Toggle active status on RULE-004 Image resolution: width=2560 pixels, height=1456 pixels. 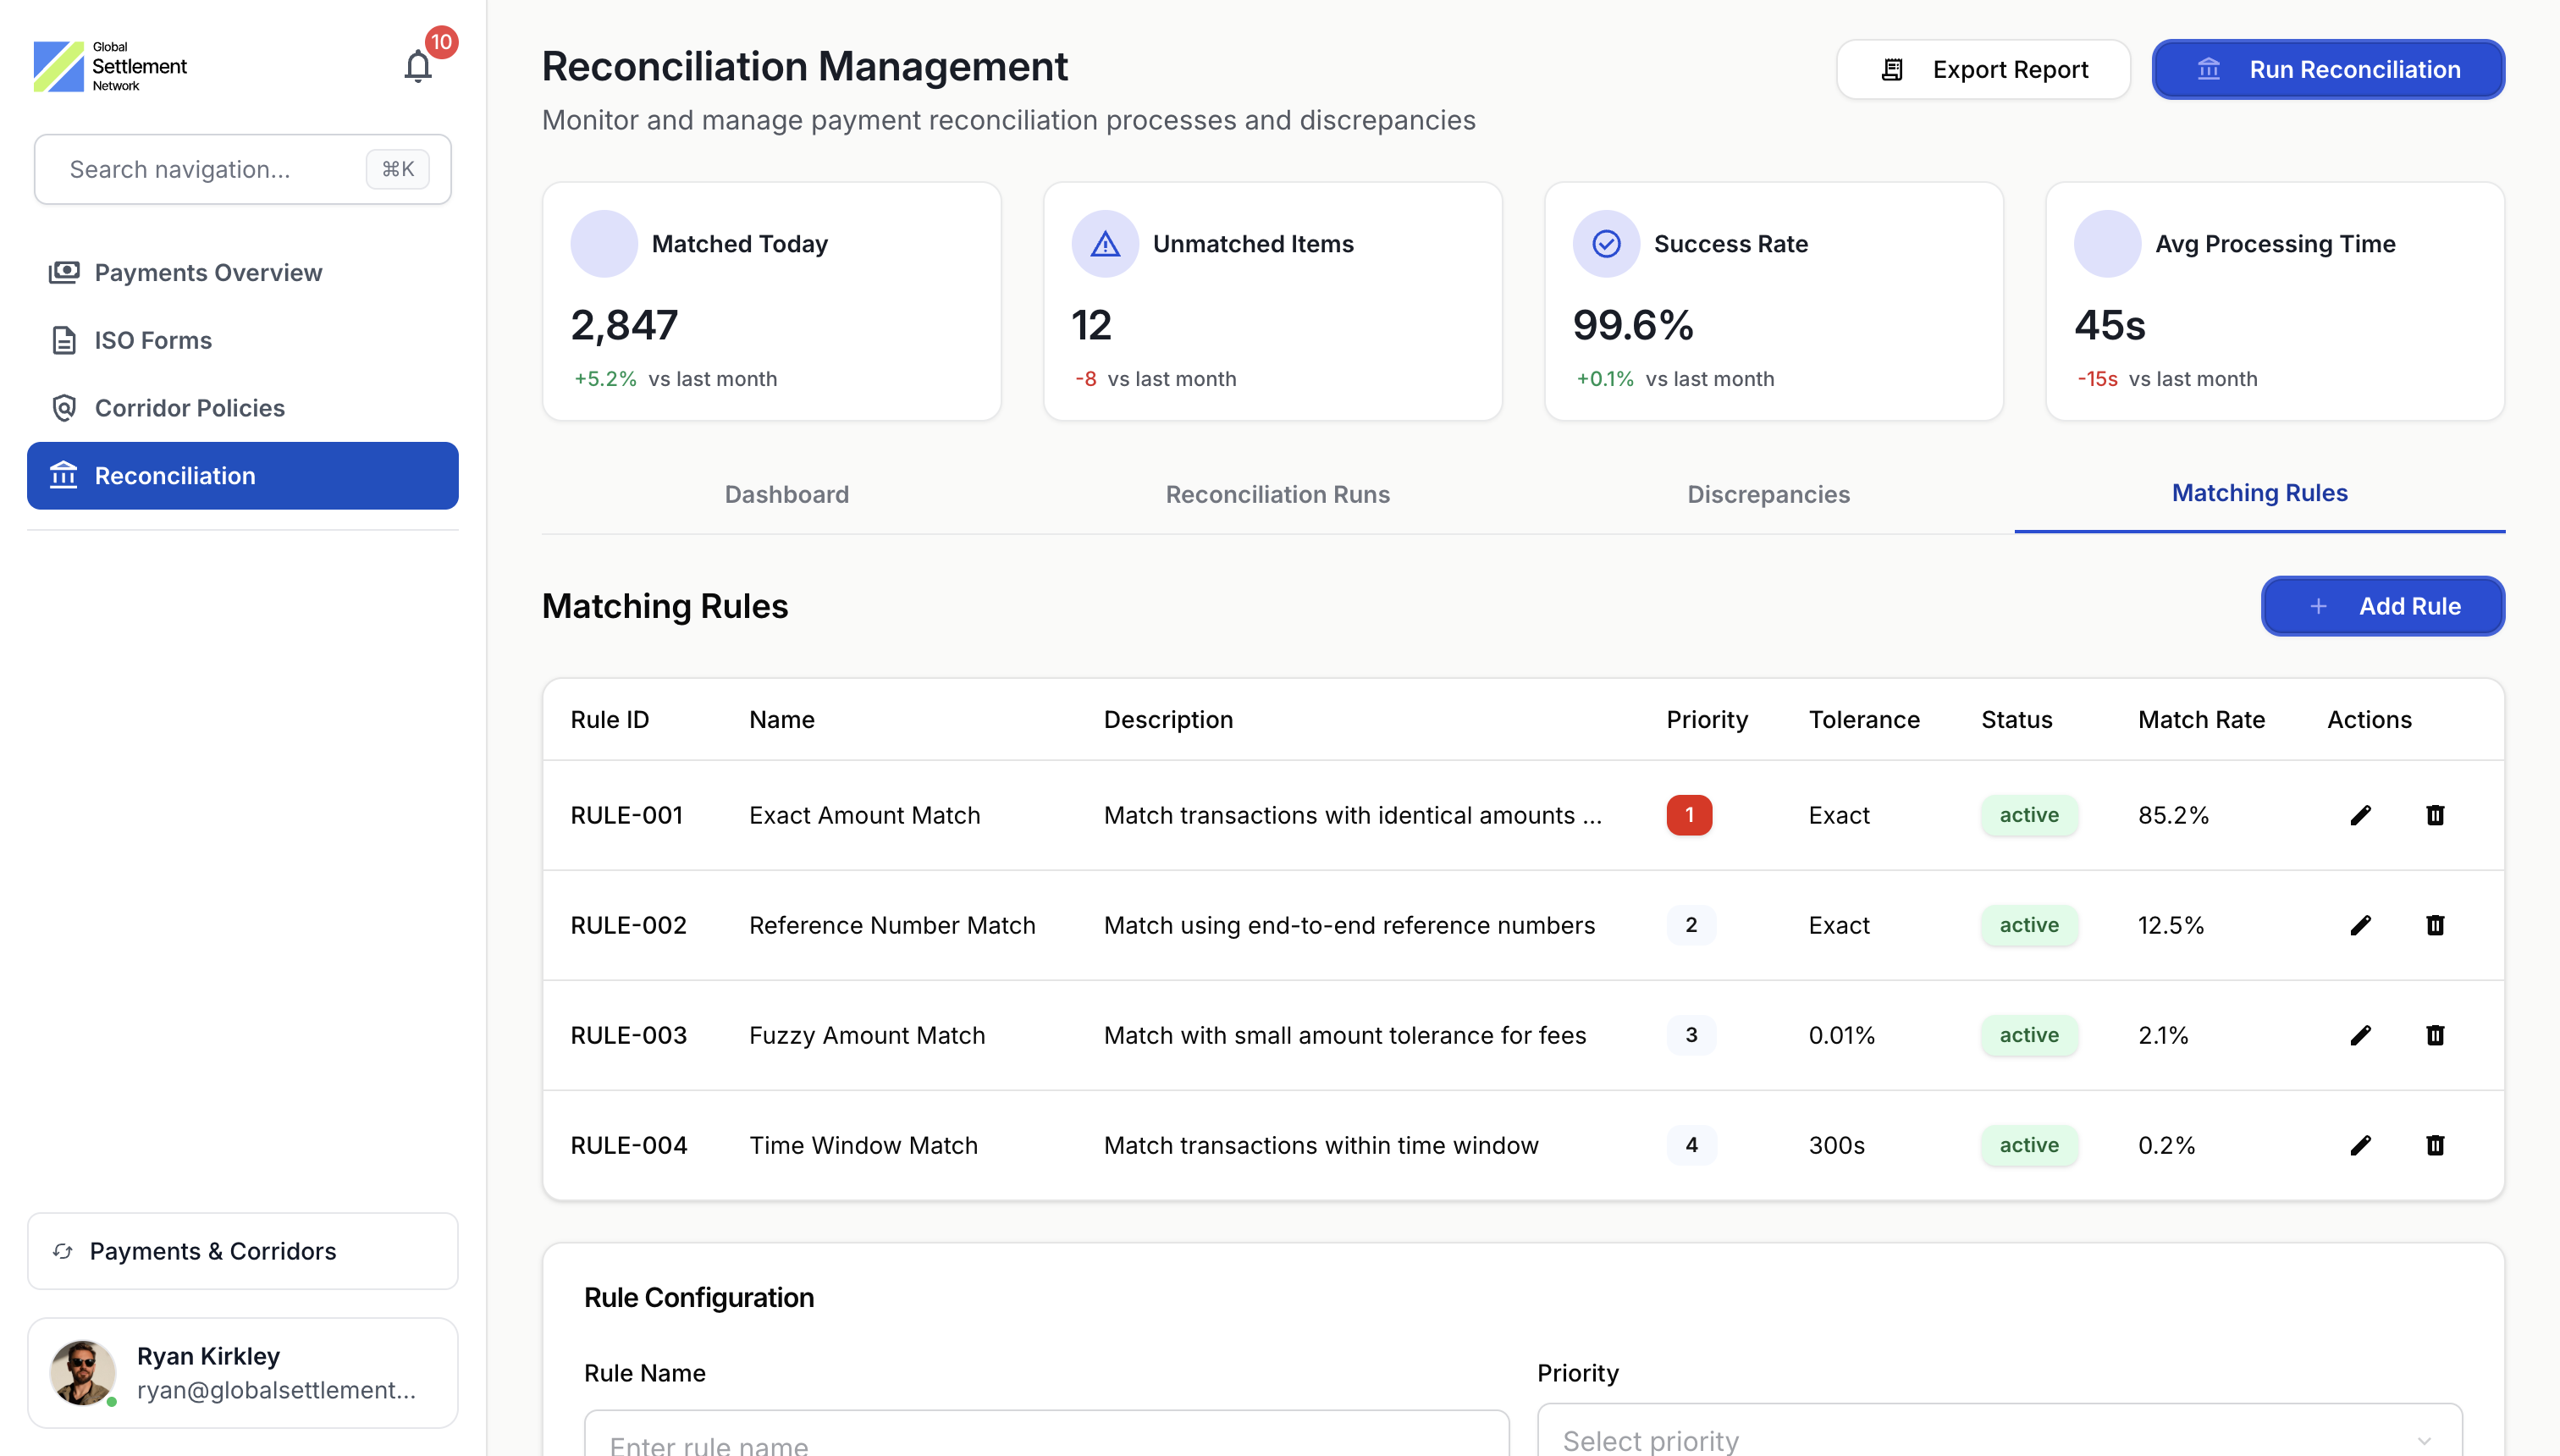tap(2029, 1145)
